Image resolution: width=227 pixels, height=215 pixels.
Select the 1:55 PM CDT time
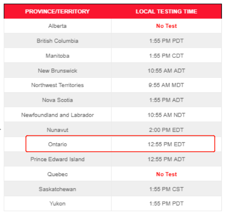pos(166,56)
